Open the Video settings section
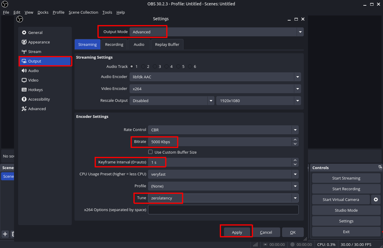The width and height of the screenshot is (383, 248). pos(33,80)
